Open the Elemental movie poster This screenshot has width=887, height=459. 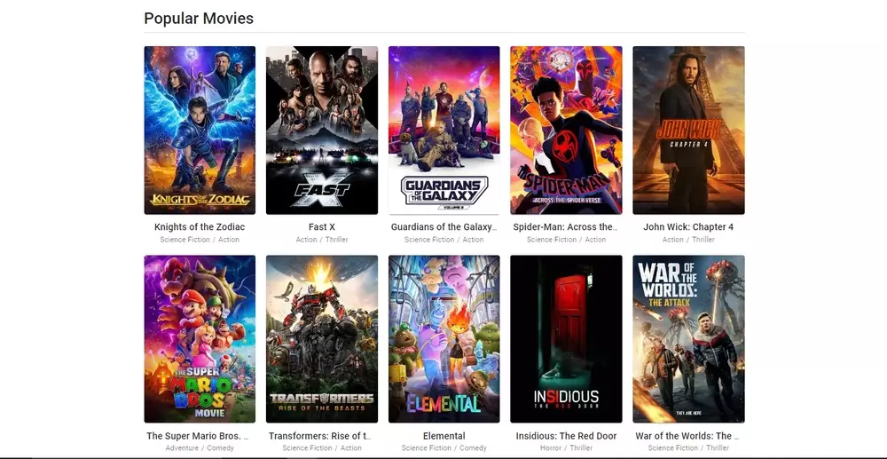(444, 339)
